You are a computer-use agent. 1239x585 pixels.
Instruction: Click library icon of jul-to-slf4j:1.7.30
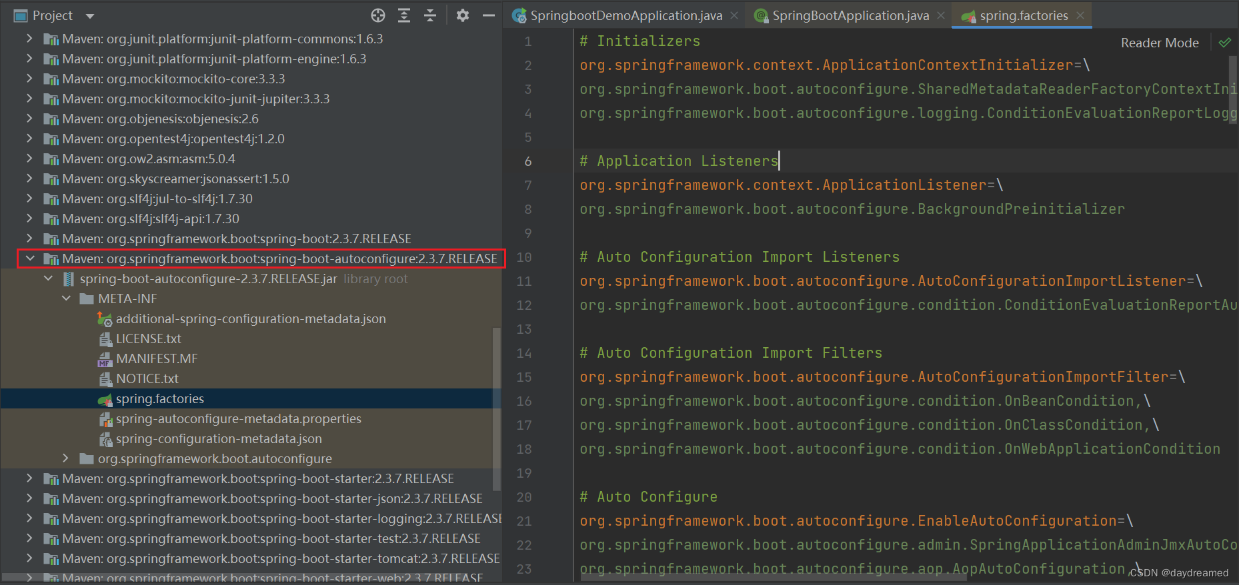coord(51,199)
